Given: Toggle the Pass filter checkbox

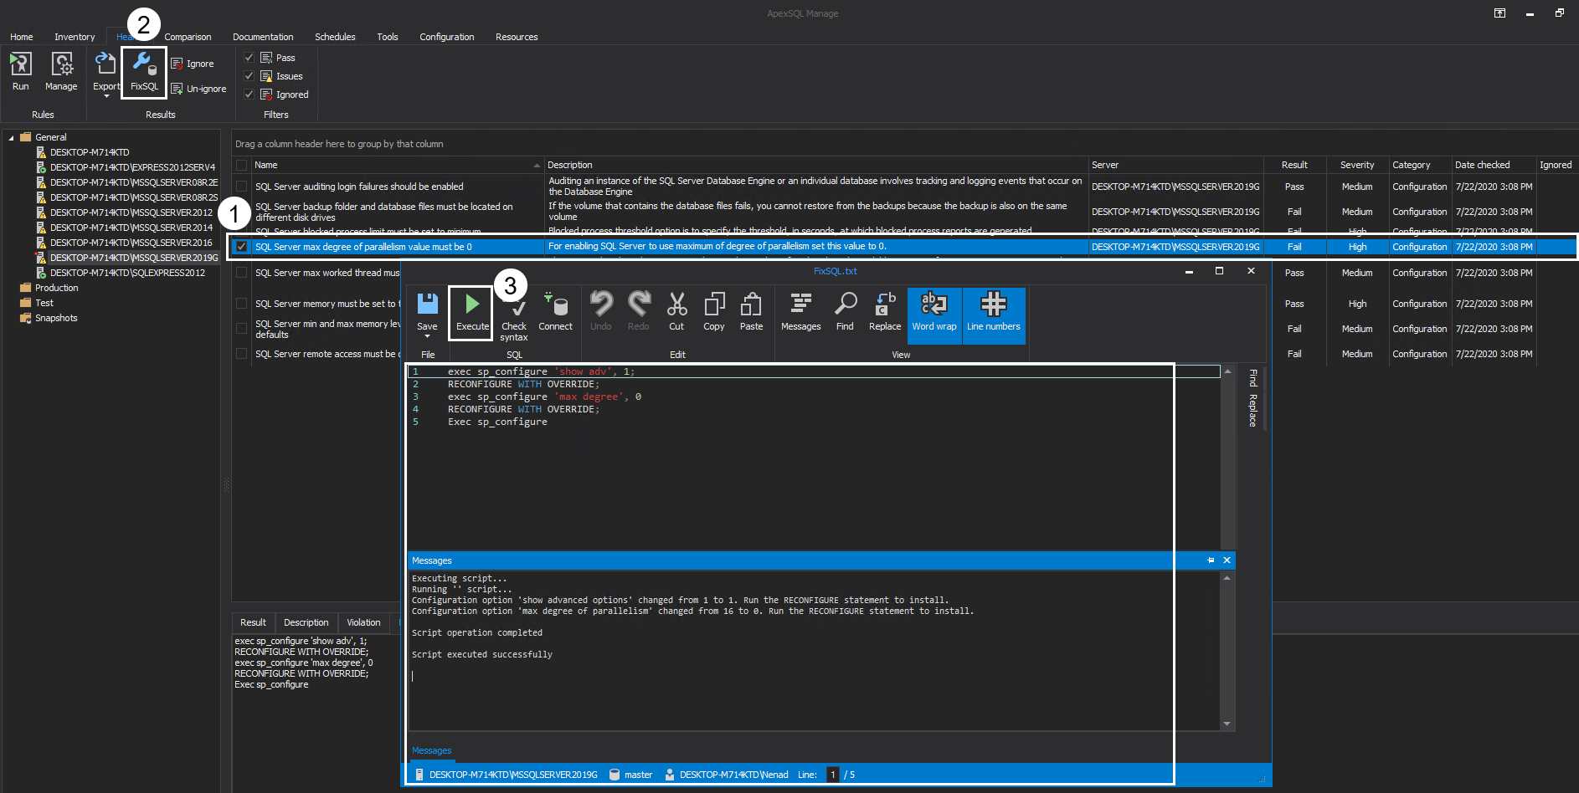Looking at the screenshot, I should coord(249,58).
